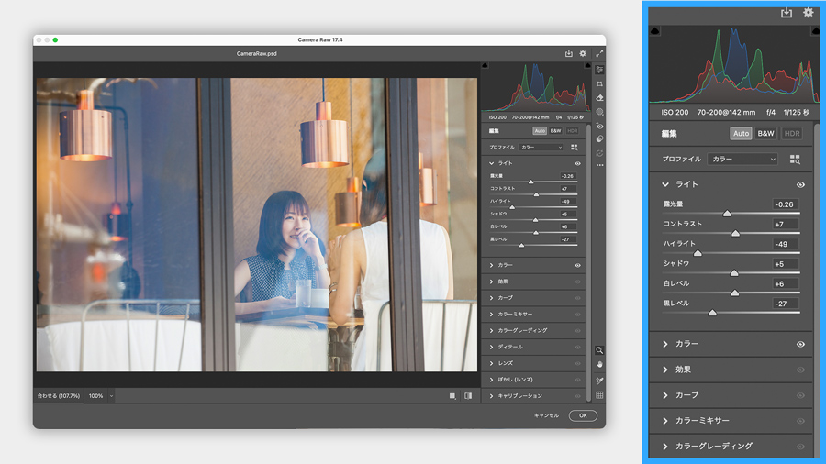Screen dimensions: 826x464
Task: Click Auto button in main window
Action: [540, 131]
